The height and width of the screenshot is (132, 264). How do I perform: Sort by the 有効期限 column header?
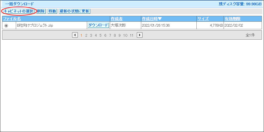[232, 19]
